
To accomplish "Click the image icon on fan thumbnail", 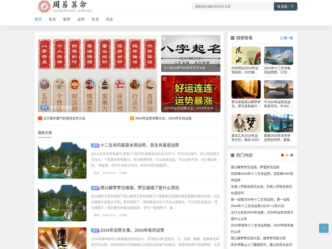I will coord(41,231).
